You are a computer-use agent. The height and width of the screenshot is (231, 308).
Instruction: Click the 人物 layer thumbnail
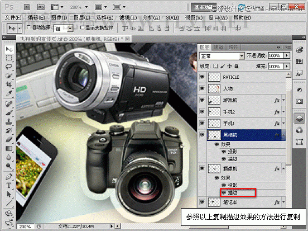tap(214, 88)
